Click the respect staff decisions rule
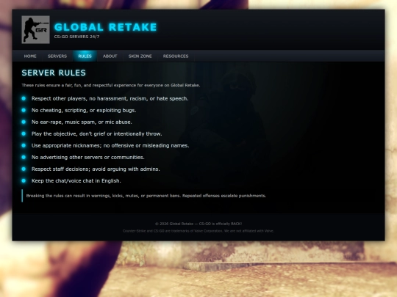 [96, 169]
